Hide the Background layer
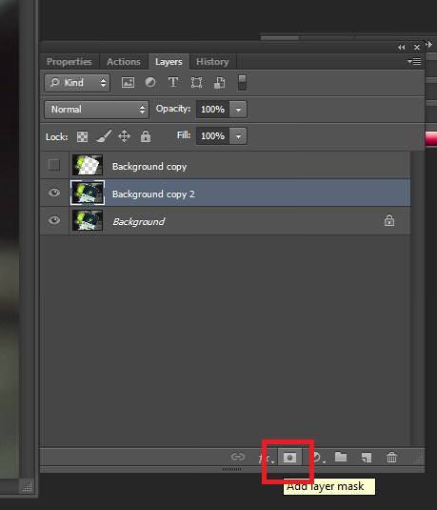The image size is (437, 510). [x=54, y=220]
